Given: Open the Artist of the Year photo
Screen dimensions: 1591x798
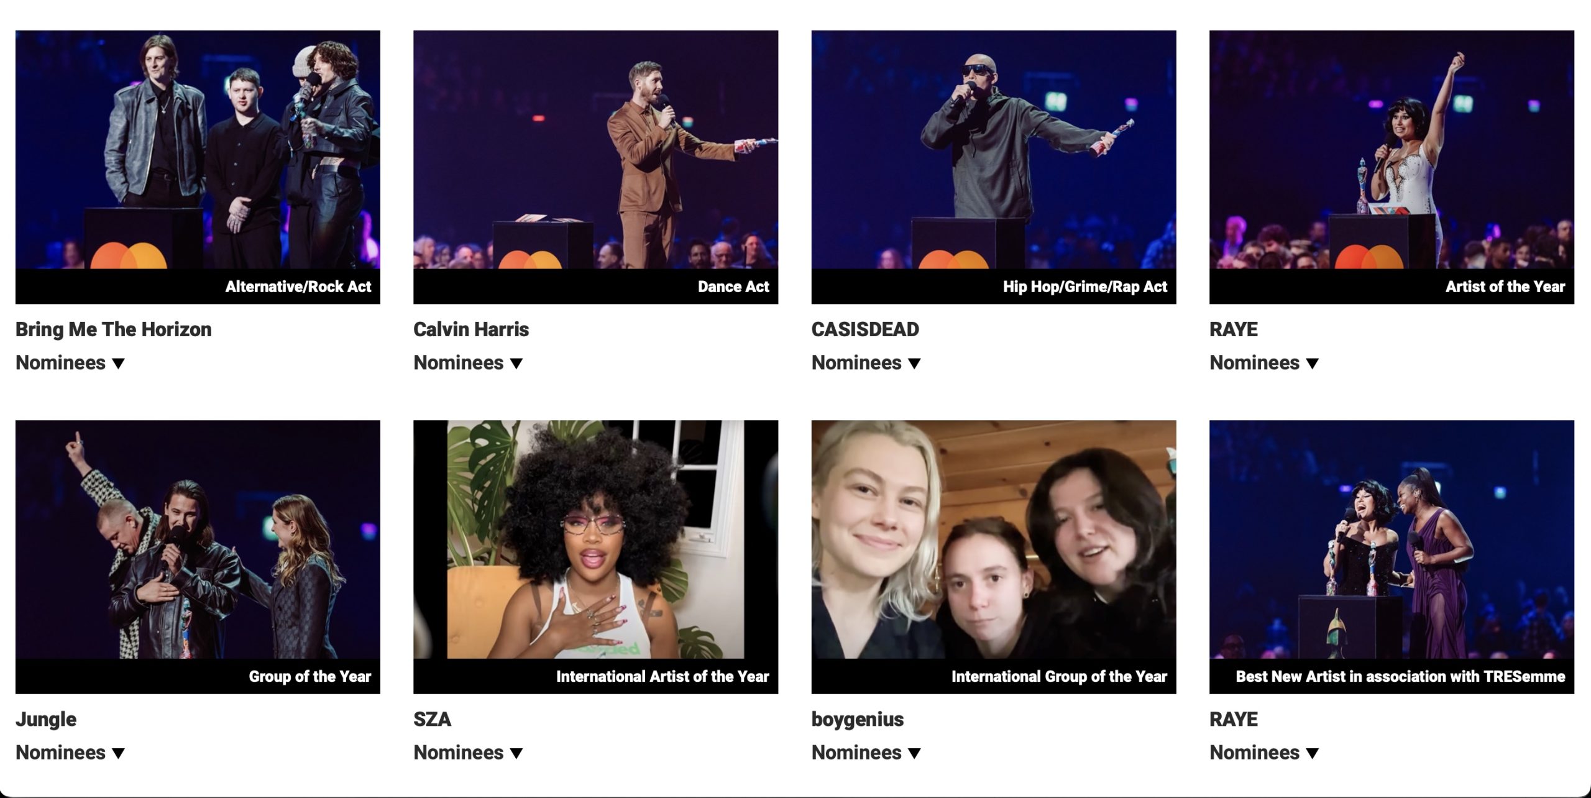Looking at the screenshot, I should [1392, 167].
